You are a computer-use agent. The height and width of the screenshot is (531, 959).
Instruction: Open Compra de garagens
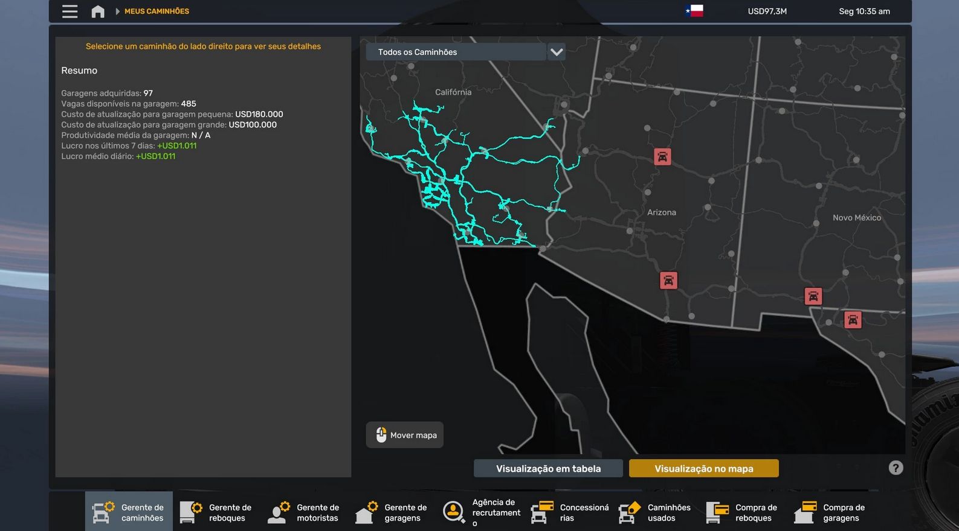tap(831, 512)
